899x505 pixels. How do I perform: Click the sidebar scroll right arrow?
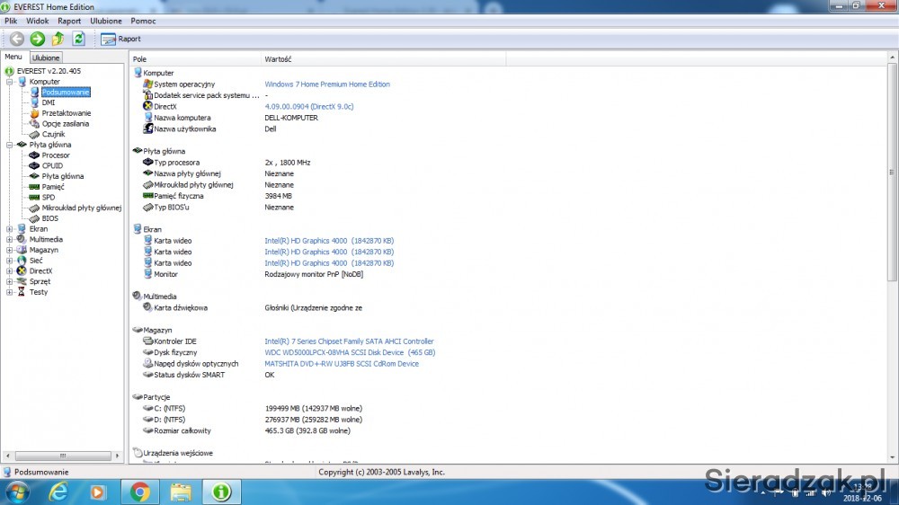pyautogui.click(x=117, y=456)
